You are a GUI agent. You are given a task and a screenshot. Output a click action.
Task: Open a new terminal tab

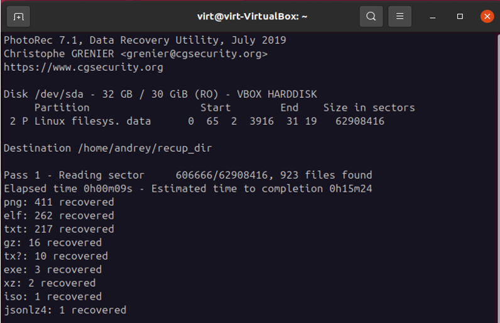coord(18,16)
